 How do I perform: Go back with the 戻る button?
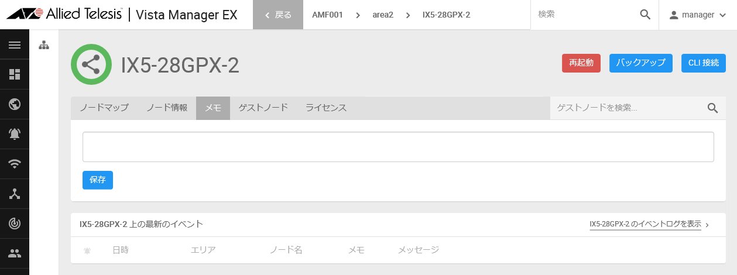click(x=278, y=15)
